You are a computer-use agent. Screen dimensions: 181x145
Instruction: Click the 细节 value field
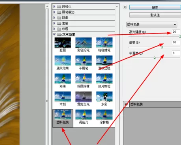click(x=176, y=43)
